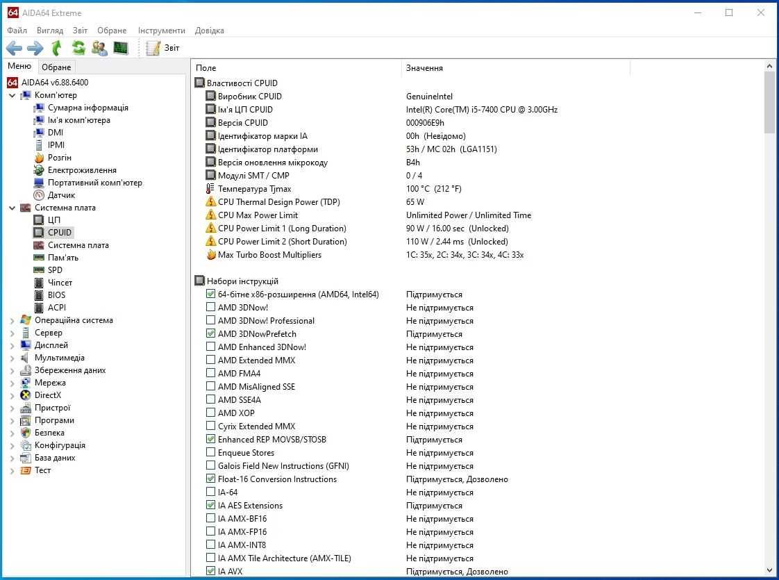Screen dimensions: 779x580
Task: Select the Тест tree item
Action: pos(43,470)
